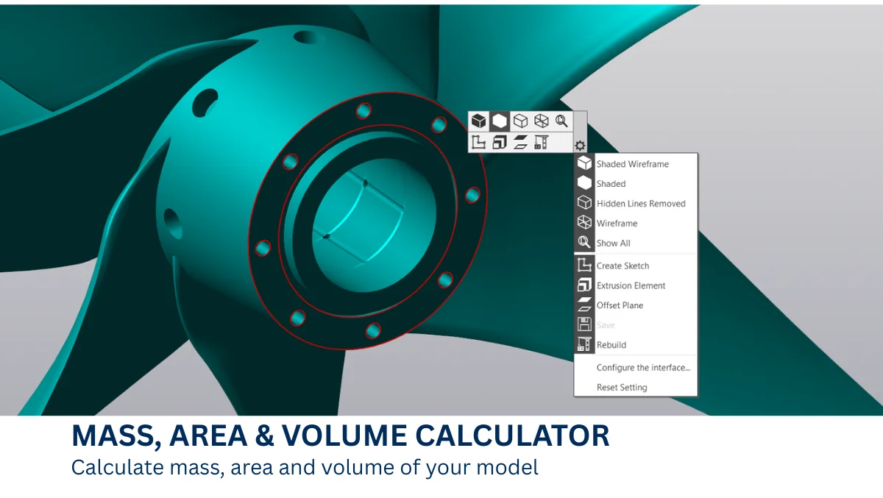Click the greyed-out Save menu entry
This screenshot has width=883, height=498.
(635, 325)
